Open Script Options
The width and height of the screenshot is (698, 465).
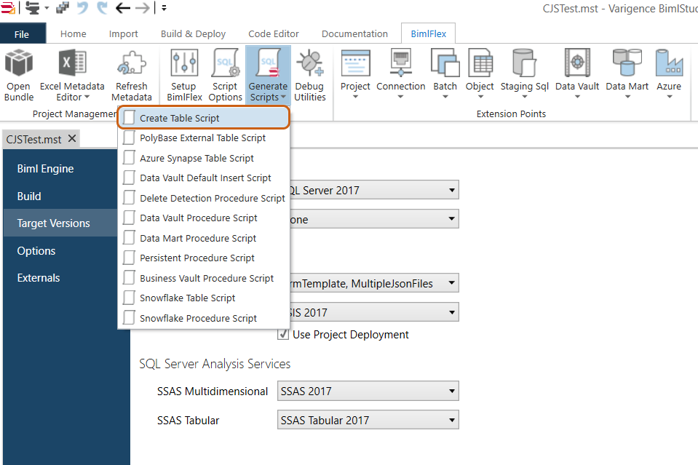tap(225, 75)
